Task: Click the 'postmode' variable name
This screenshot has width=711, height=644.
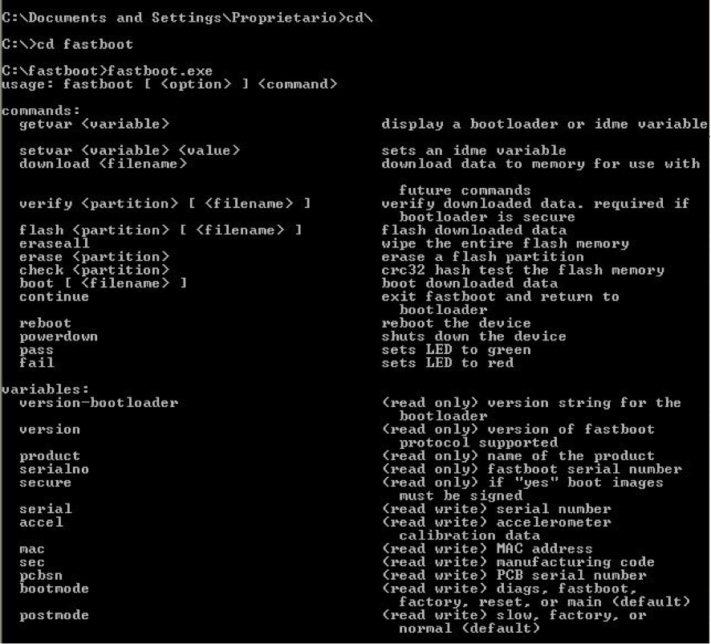Action: tap(55, 615)
